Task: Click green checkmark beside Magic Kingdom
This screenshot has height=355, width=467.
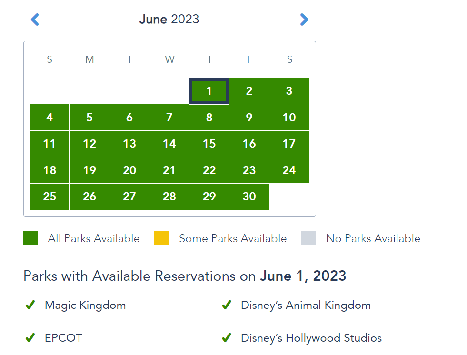Action: (30, 305)
